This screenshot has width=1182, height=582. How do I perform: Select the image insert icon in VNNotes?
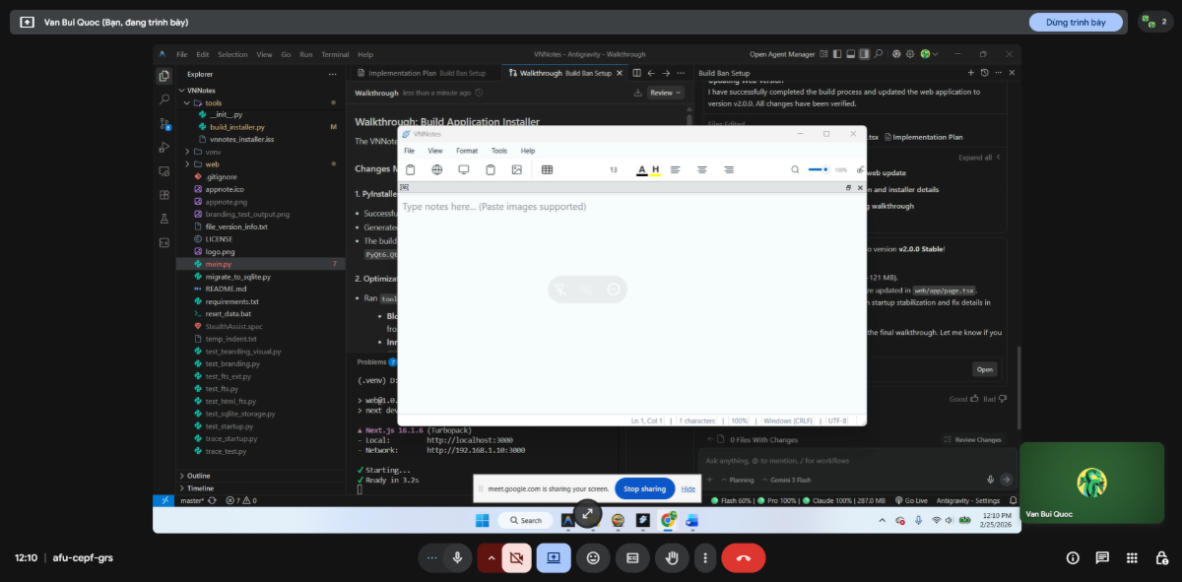(x=516, y=169)
